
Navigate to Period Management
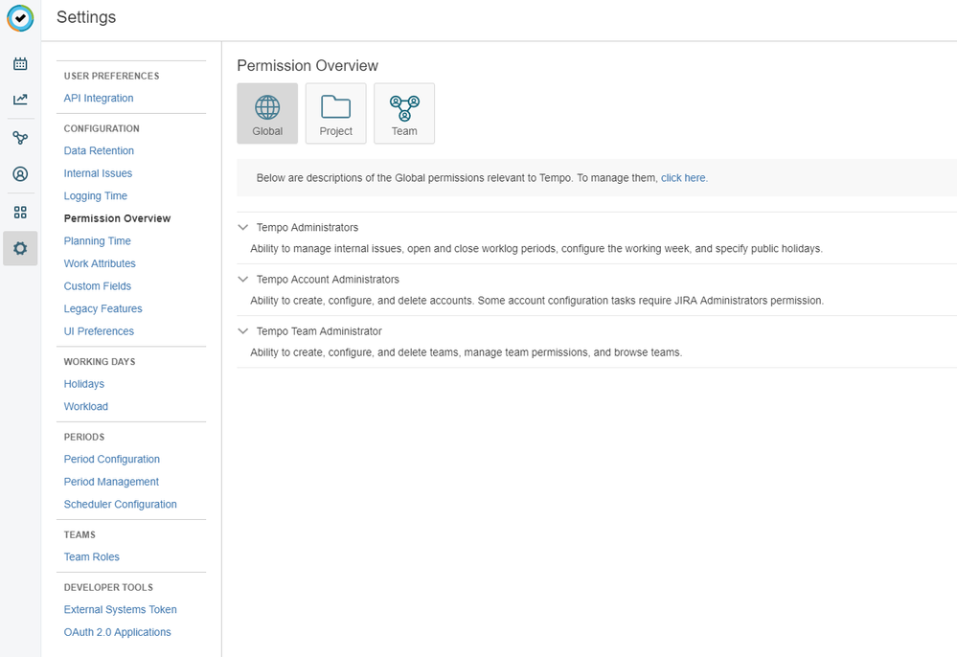coord(111,482)
